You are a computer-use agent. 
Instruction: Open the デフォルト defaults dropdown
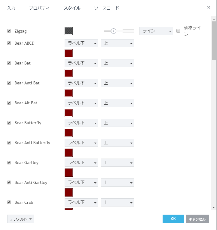[x=21, y=219]
